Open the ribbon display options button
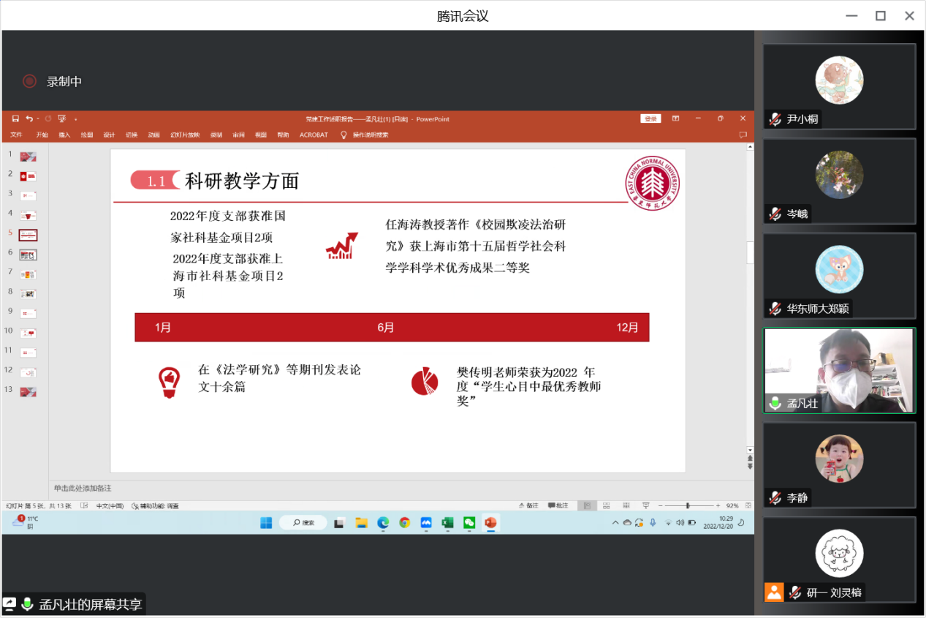 tap(676, 118)
